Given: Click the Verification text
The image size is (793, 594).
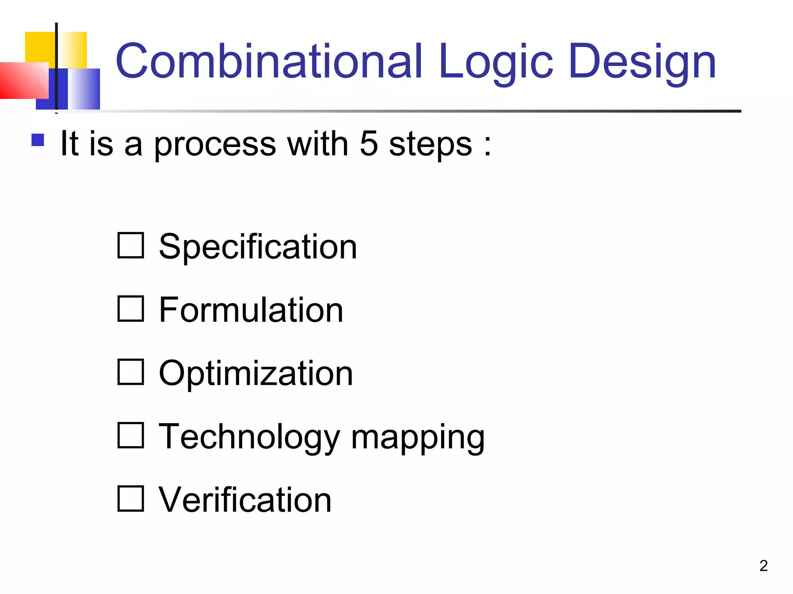Looking at the screenshot, I should click(245, 500).
